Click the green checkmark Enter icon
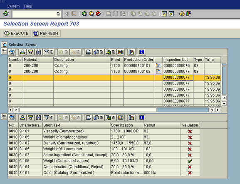Viewport: 240px width, 184px height. click(x=6, y=14)
